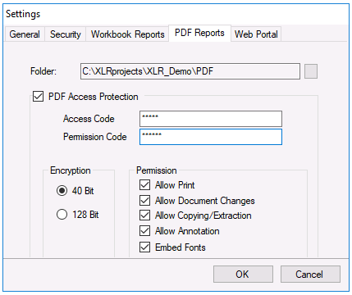Uncheck Allow Print
This screenshot has height=295, width=352.
(x=144, y=185)
